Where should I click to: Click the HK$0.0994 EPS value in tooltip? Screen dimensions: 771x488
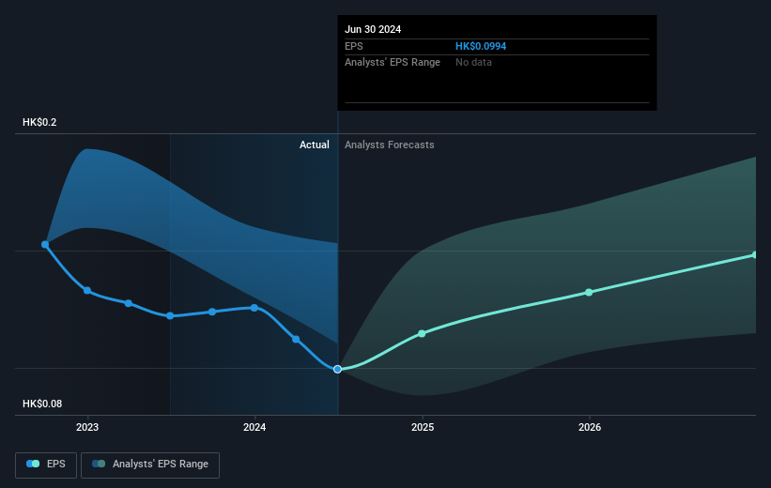coord(481,46)
